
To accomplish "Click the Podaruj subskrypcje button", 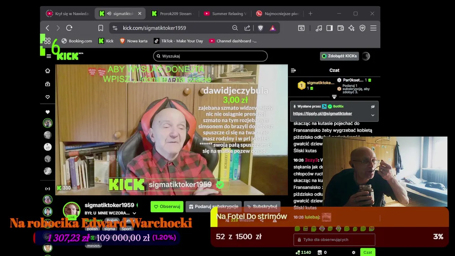I will [213, 207].
